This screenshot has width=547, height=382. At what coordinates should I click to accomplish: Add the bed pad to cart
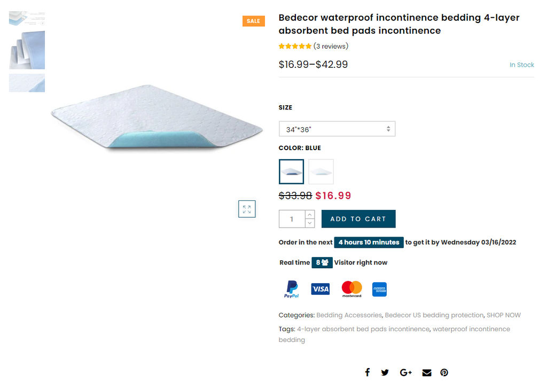[x=358, y=219]
